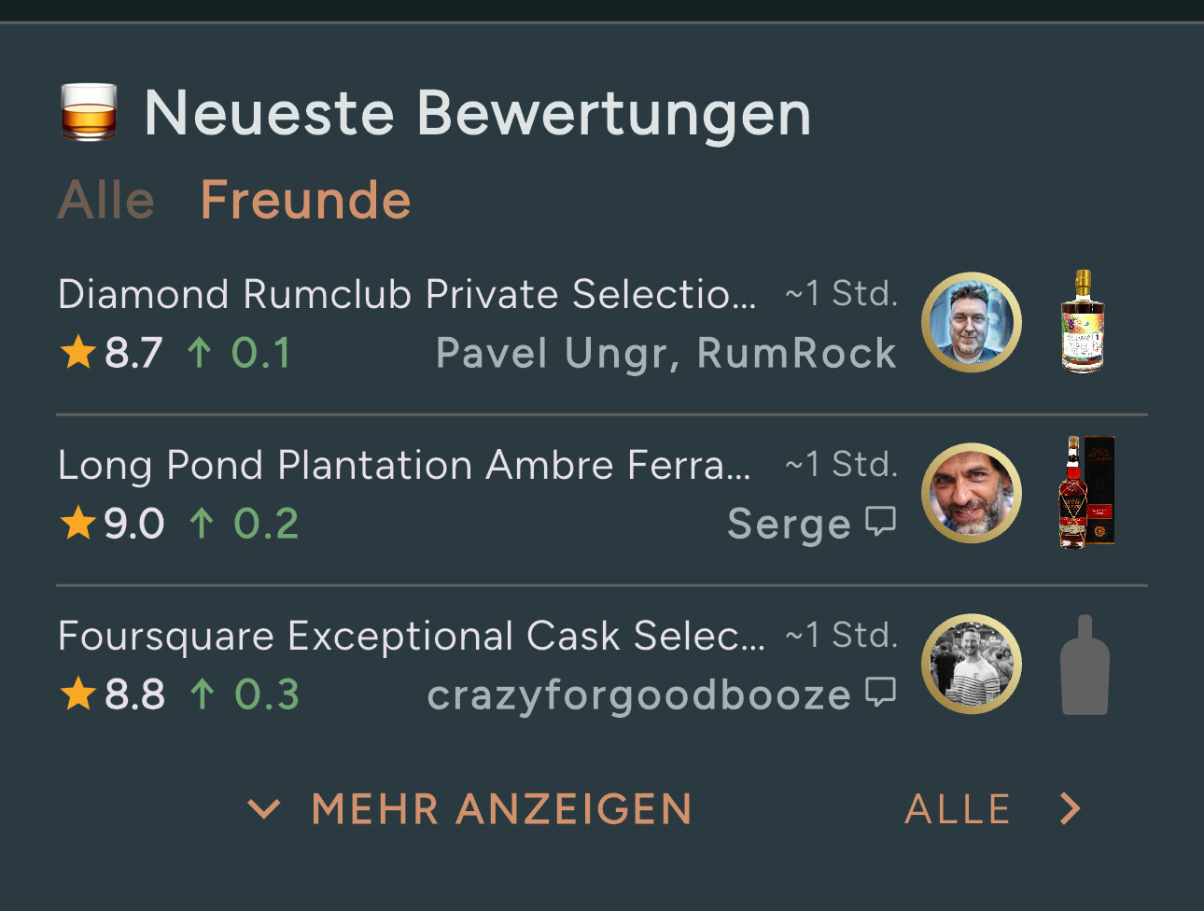The image size is (1204, 911).
Task: Open crazyforgoodbooze's comment bubble icon
Action: (880, 692)
